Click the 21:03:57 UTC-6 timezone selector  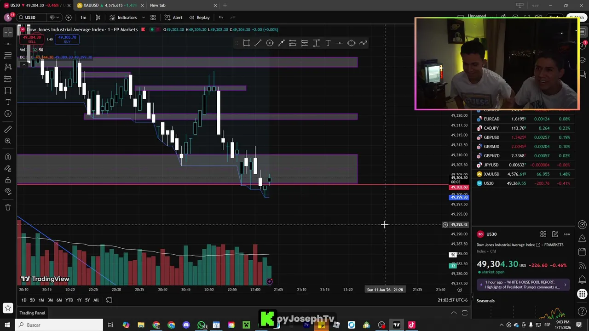(x=453, y=300)
